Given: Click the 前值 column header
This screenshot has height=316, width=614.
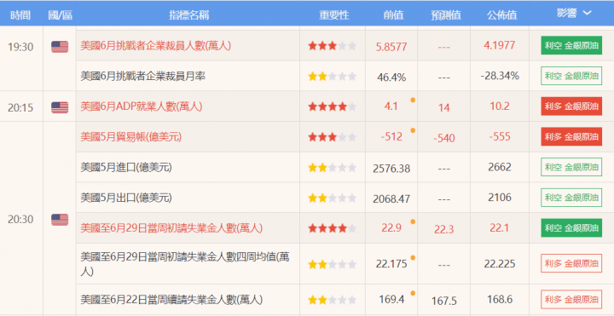Looking at the screenshot, I should tap(393, 14).
